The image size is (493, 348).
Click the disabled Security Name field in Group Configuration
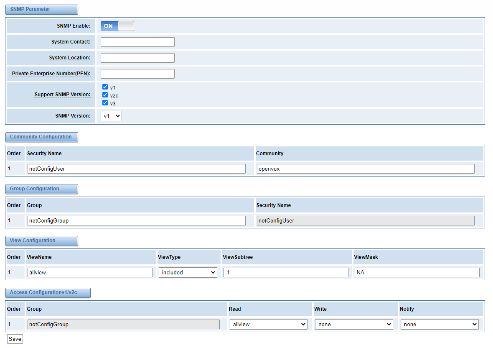[366, 220]
